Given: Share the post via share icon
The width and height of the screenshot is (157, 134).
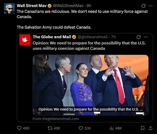Looking at the screenshot, I should click(150, 128).
